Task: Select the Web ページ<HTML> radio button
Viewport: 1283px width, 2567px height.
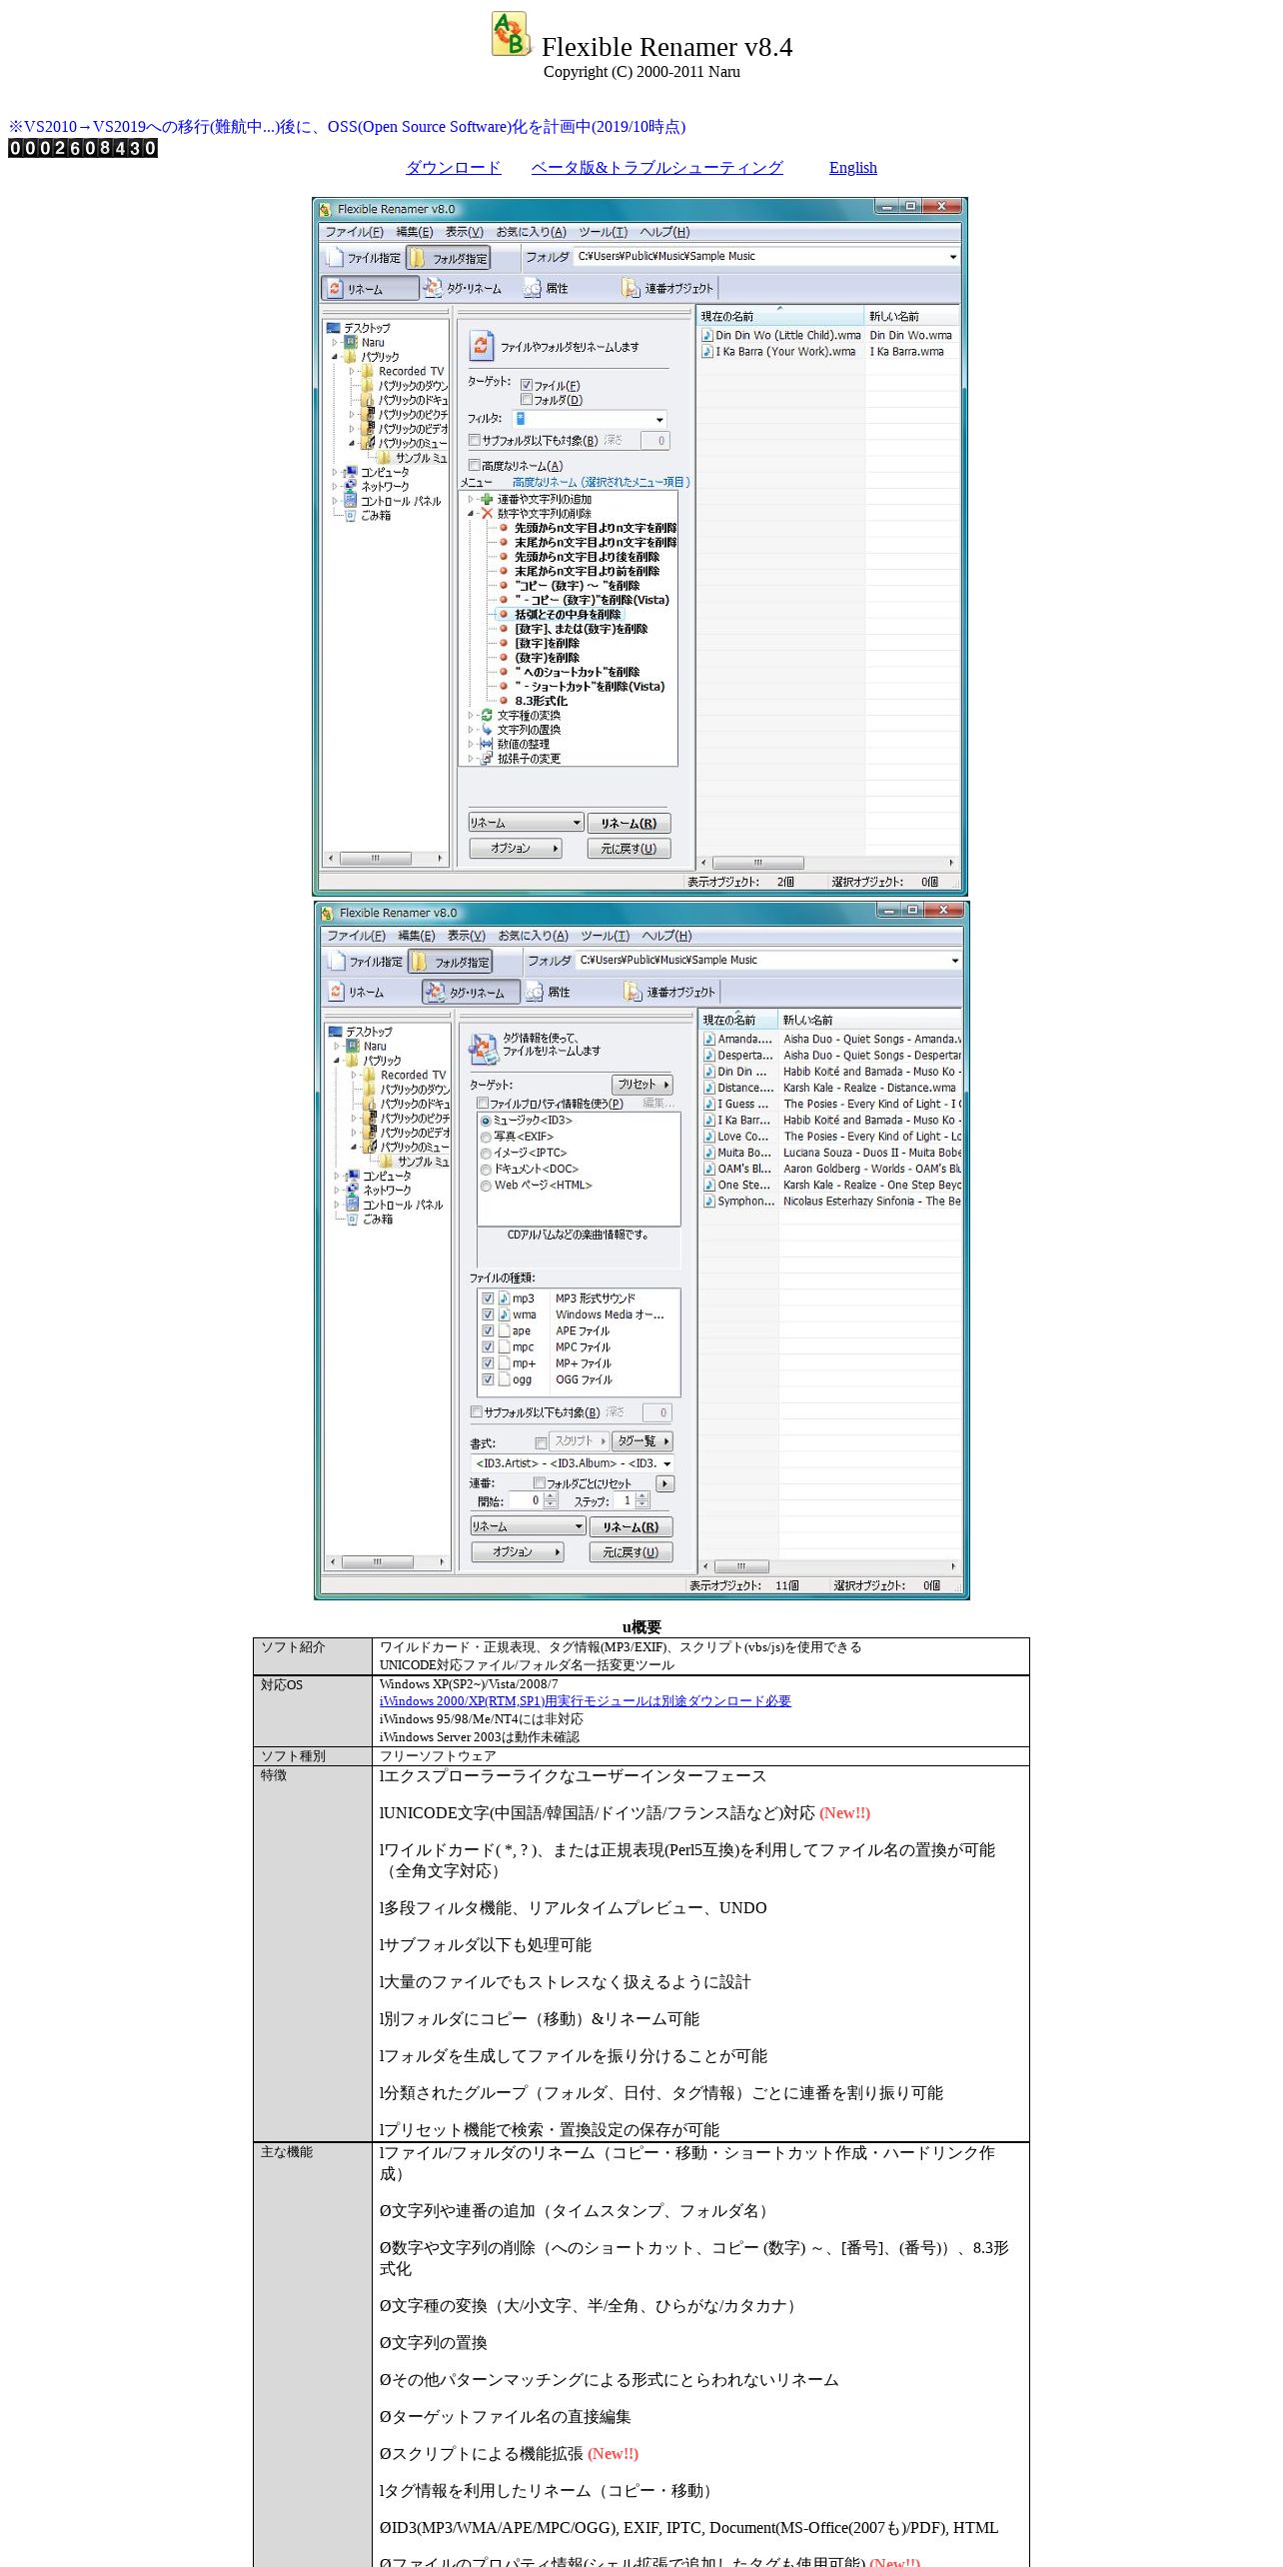Action: point(487,1186)
